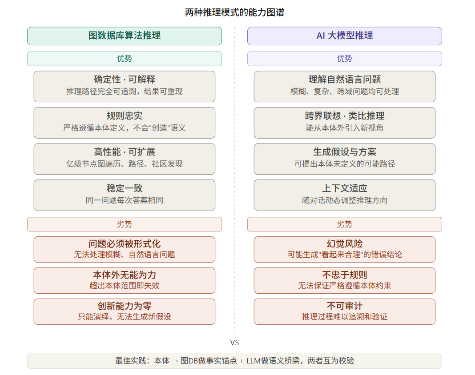Select the 理解自然语言问题 card
The width and height of the screenshot is (475, 375).
(344, 87)
